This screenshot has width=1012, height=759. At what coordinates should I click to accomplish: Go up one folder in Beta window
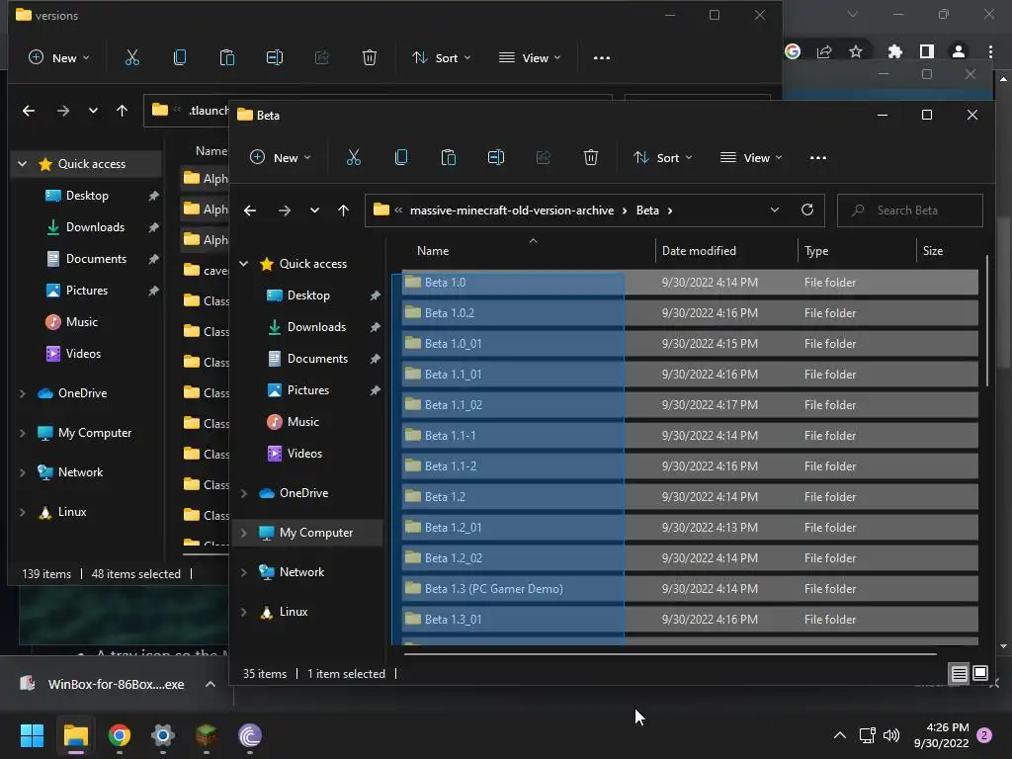pos(343,211)
